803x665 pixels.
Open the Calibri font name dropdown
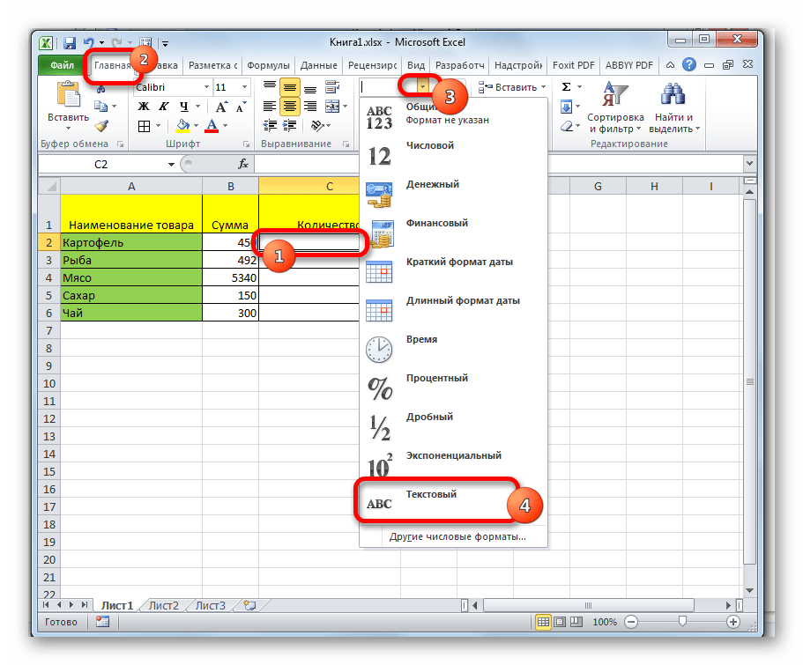206,87
